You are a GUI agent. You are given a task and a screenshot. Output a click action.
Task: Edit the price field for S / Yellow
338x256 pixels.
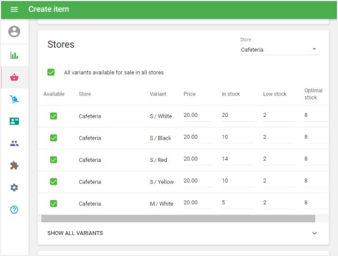tap(198, 181)
